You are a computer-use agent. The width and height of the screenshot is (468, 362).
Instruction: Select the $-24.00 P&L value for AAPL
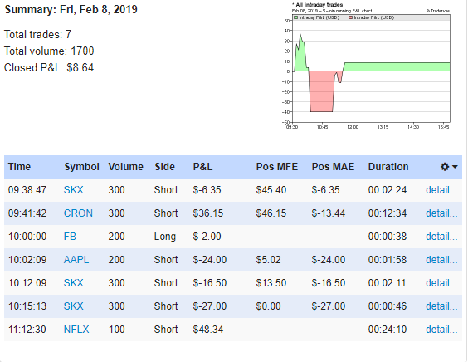click(x=210, y=260)
